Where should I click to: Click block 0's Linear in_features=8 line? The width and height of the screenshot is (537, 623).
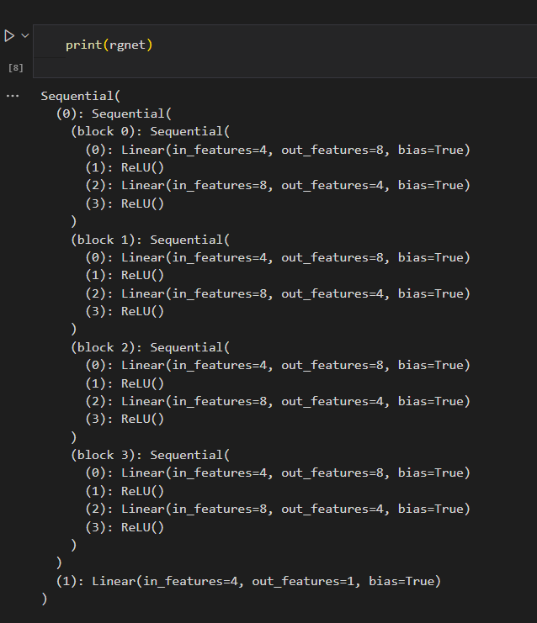(x=278, y=186)
